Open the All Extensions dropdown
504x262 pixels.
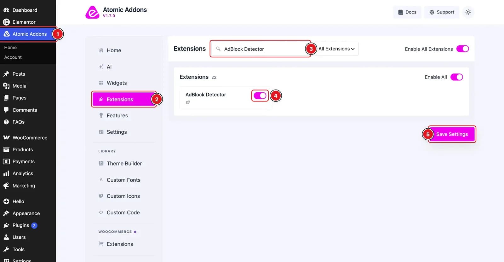click(x=336, y=49)
